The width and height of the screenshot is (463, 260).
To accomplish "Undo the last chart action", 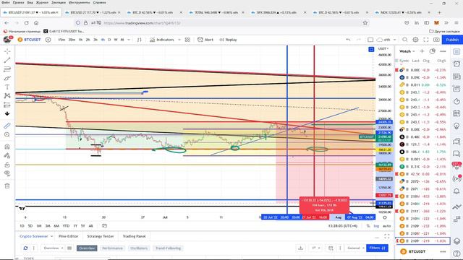I will pyautogui.click(x=349, y=40).
